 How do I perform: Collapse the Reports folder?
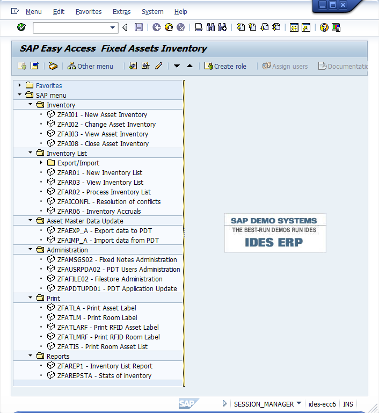coord(30,356)
